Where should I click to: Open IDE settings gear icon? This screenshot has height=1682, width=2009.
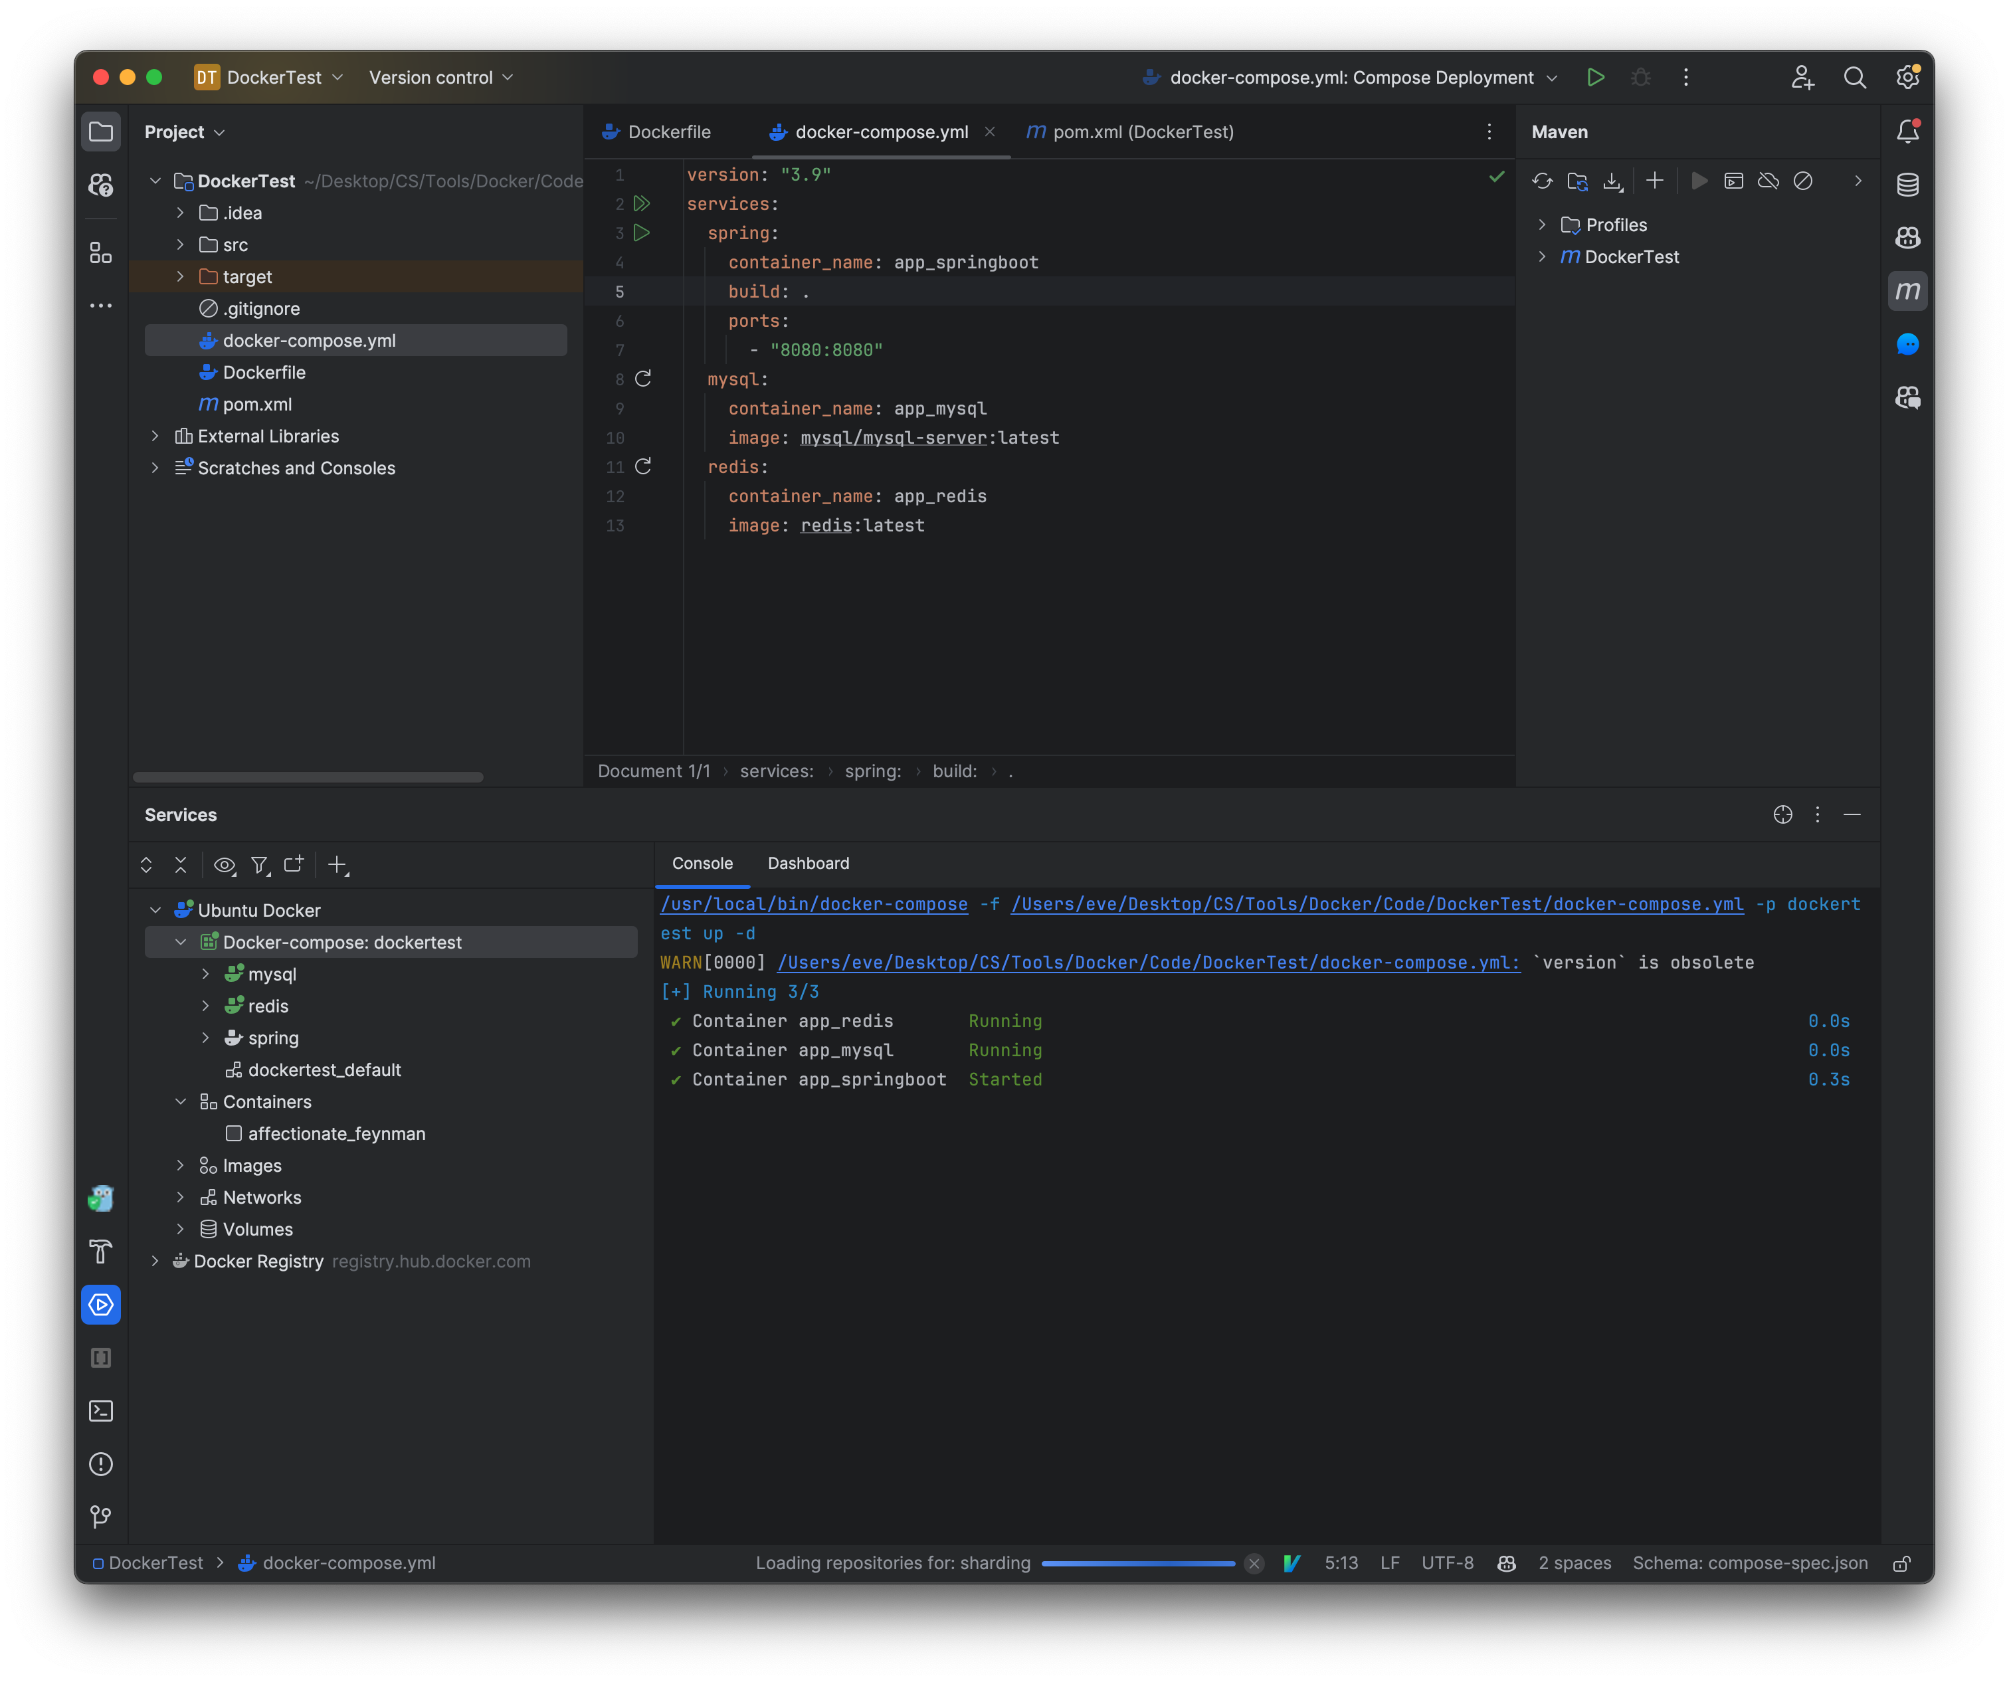coord(1907,78)
